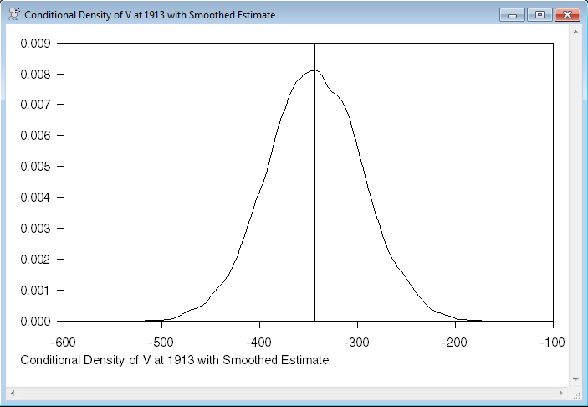This screenshot has width=588, height=407.
Task: Click the -200 label on the x-axis
Action: point(455,343)
